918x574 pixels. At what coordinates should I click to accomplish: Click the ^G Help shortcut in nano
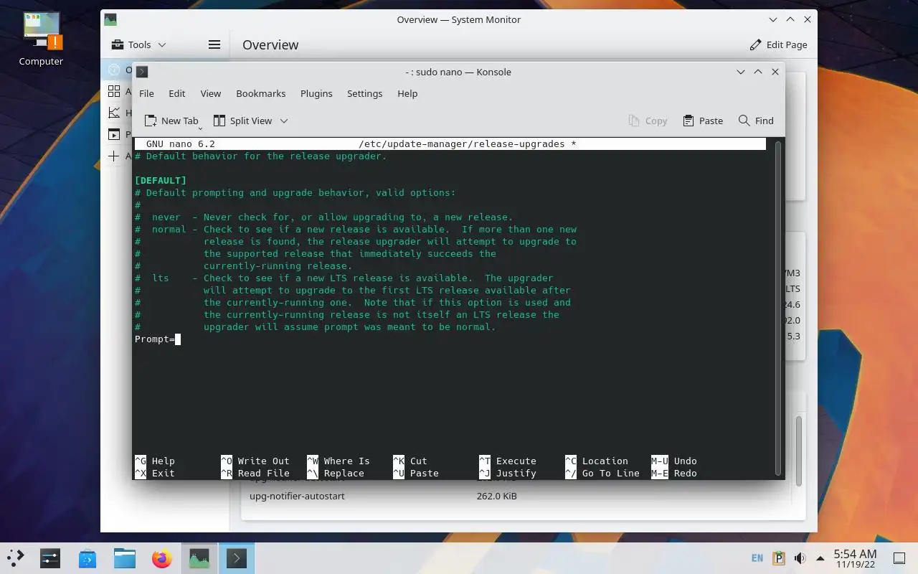click(155, 461)
